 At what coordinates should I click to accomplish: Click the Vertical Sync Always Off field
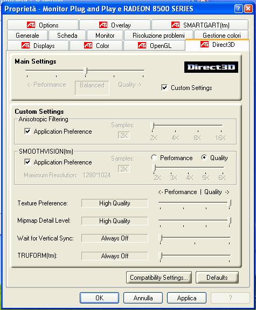[115, 238]
